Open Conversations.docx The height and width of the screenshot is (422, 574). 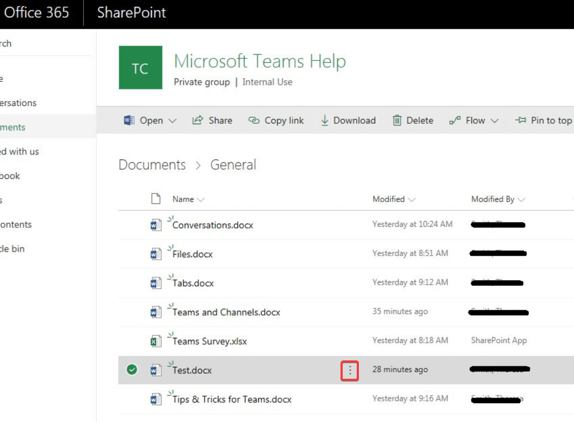213,225
